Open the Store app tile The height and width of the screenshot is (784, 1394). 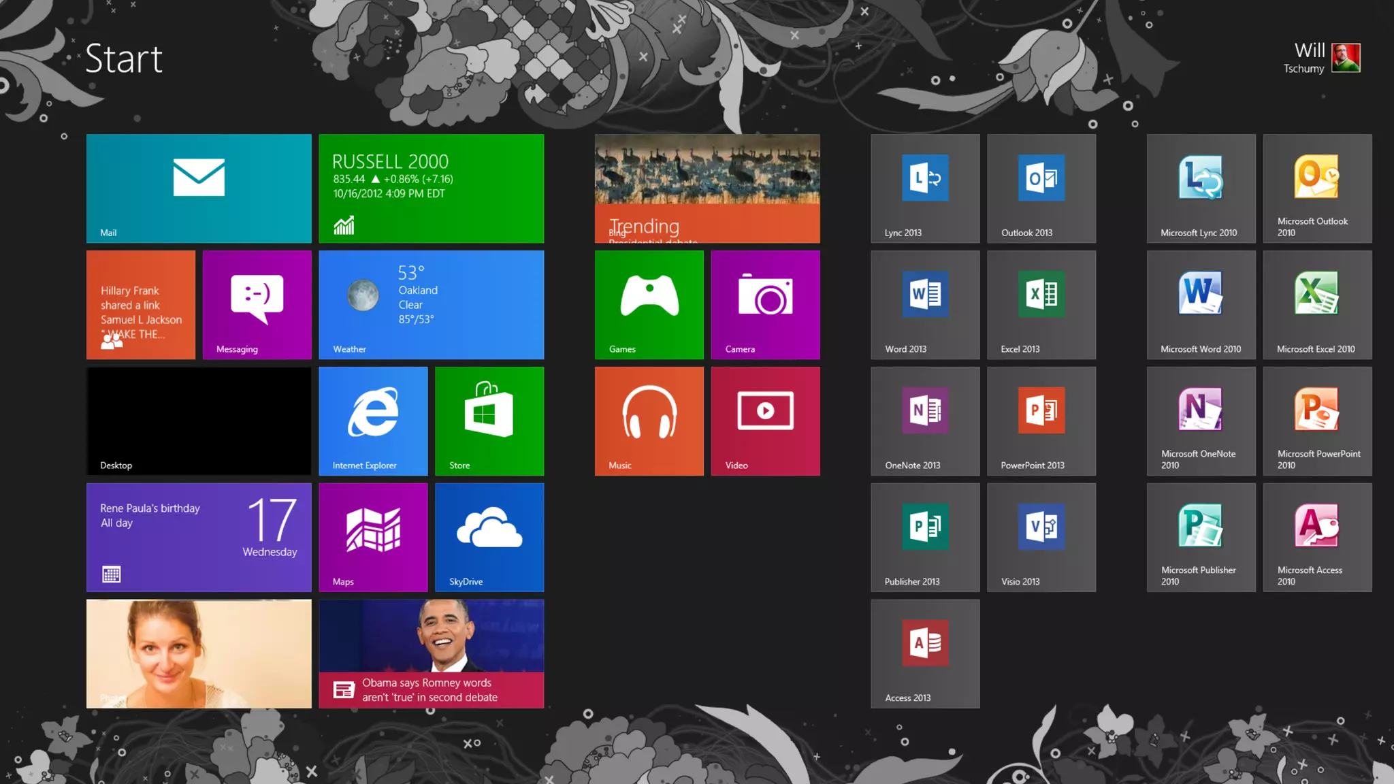(x=489, y=421)
